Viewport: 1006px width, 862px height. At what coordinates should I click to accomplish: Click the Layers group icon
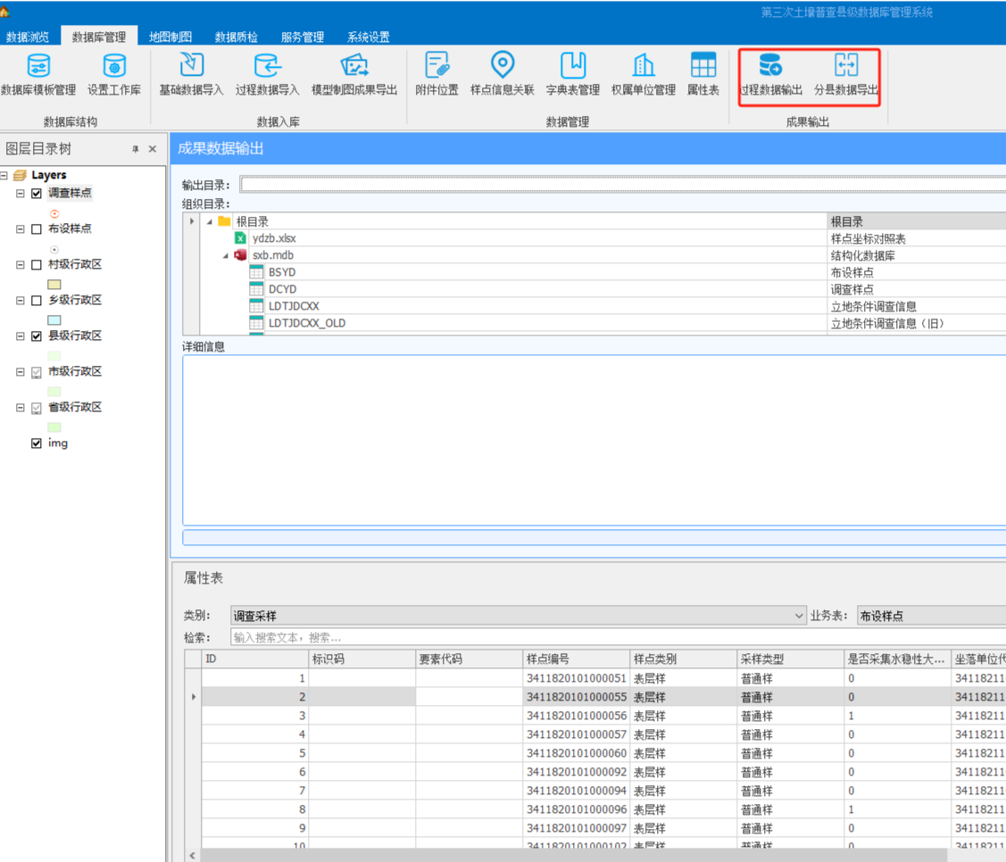tap(20, 175)
